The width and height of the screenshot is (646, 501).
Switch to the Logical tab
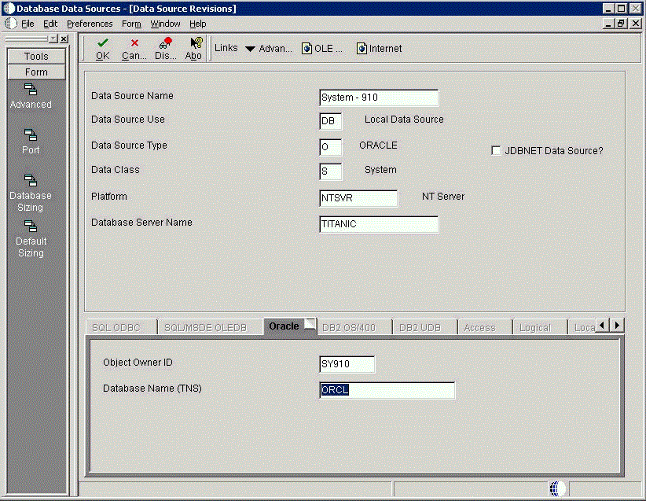point(540,327)
